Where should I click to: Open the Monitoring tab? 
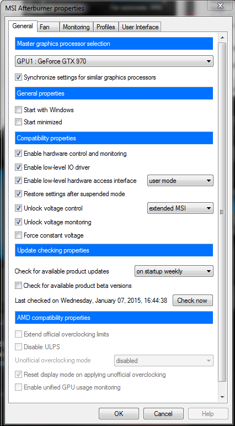pos(76,27)
